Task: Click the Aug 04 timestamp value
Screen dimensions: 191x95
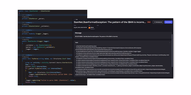Action: click(80, 28)
